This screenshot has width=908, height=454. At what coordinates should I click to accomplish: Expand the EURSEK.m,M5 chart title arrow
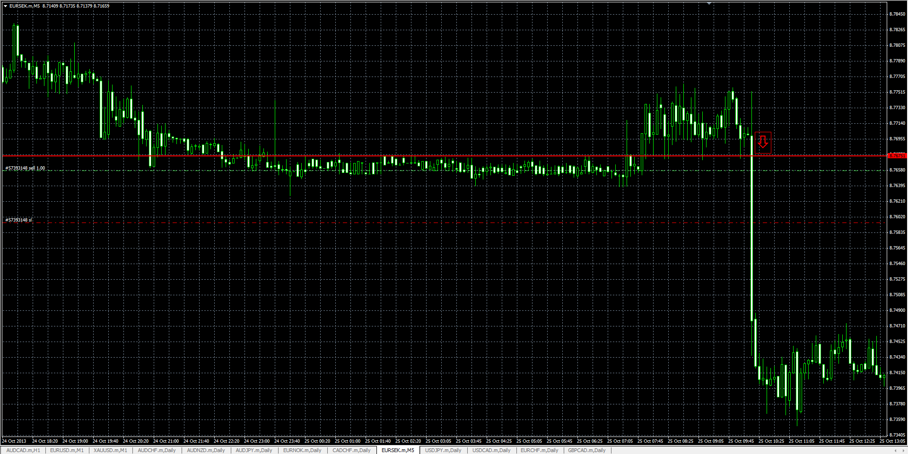5,6
